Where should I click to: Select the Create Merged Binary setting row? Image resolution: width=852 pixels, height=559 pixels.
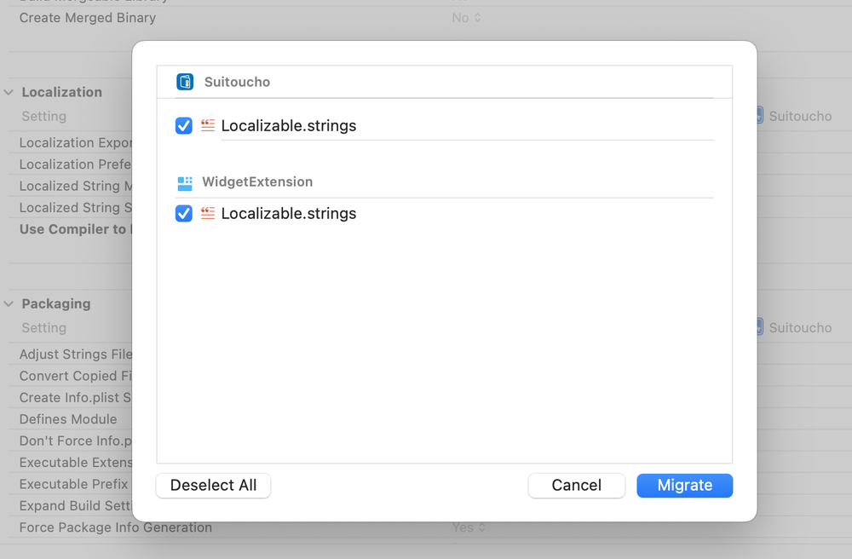click(88, 17)
